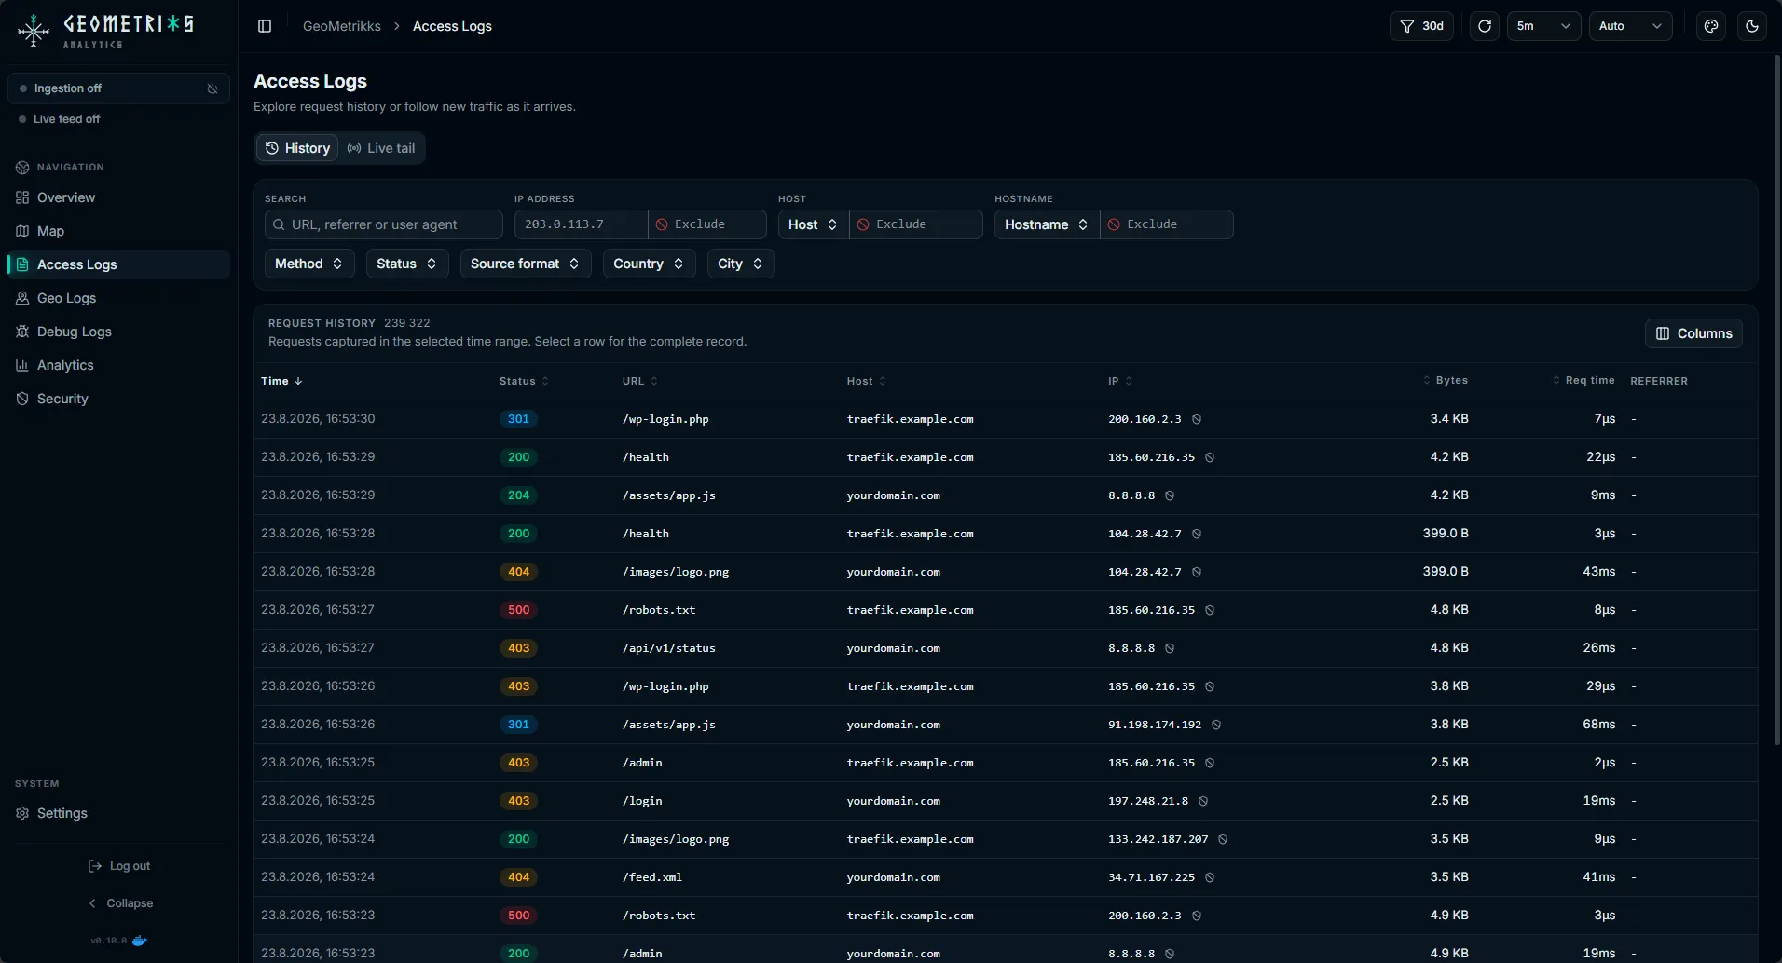Toggle the sidebar panel icon

click(x=265, y=26)
